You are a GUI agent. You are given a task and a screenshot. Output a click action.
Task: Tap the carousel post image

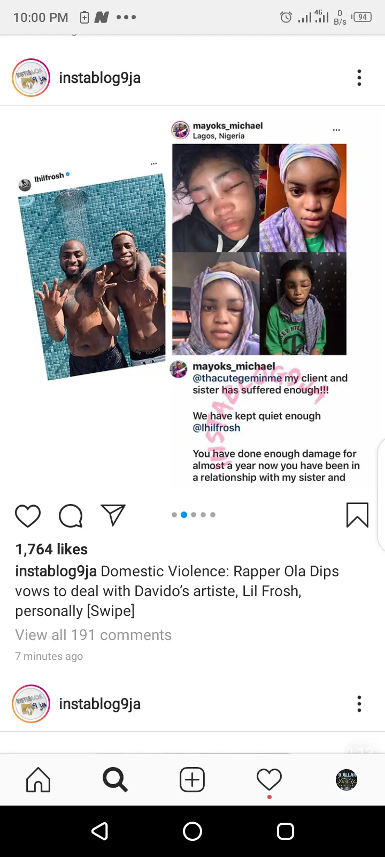(x=192, y=300)
